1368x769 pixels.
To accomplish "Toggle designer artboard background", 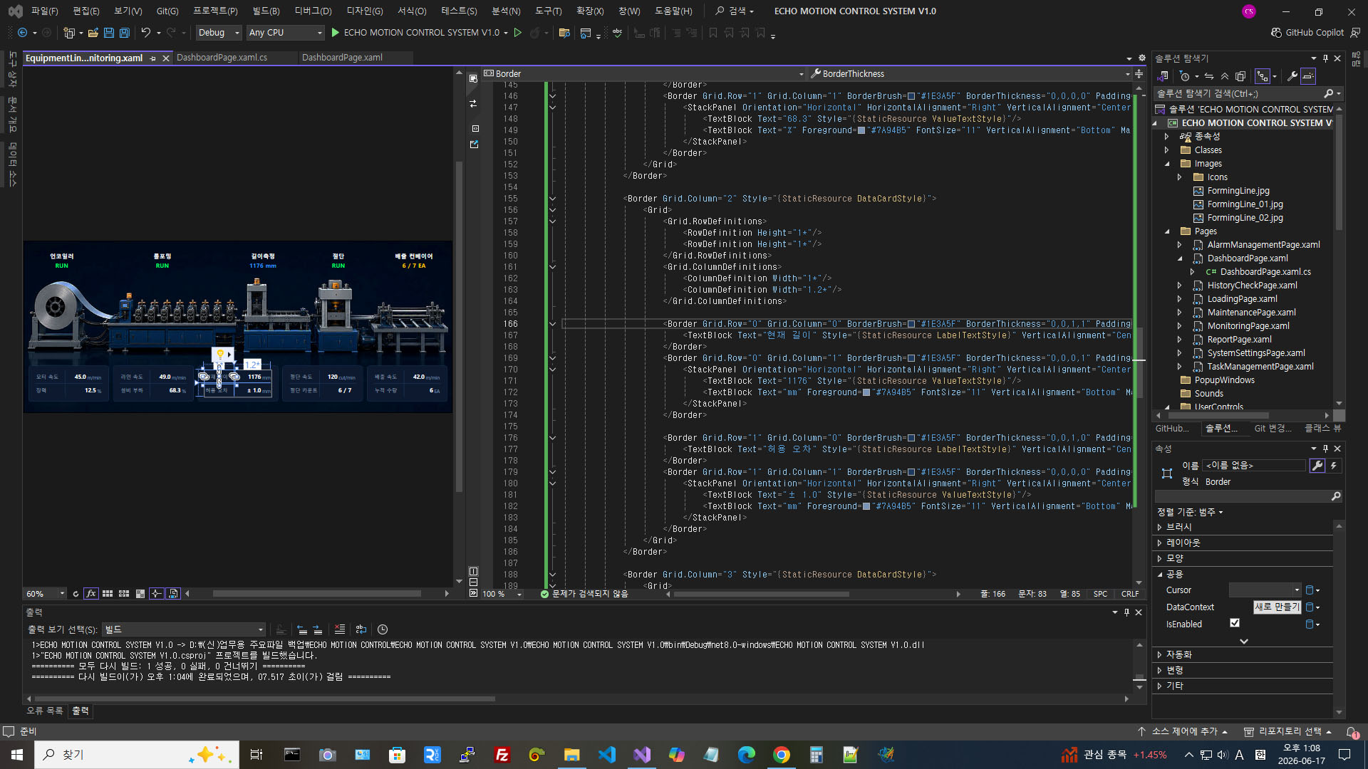I will (x=140, y=594).
